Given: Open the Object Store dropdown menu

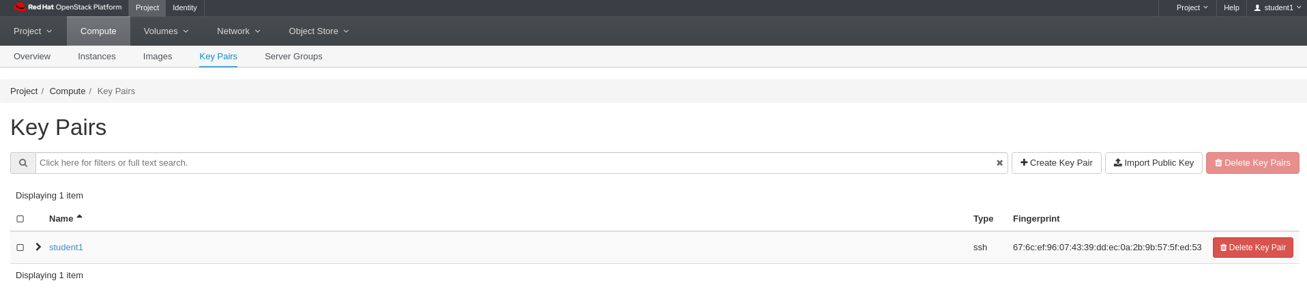Looking at the screenshot, I should pos(319,31).
